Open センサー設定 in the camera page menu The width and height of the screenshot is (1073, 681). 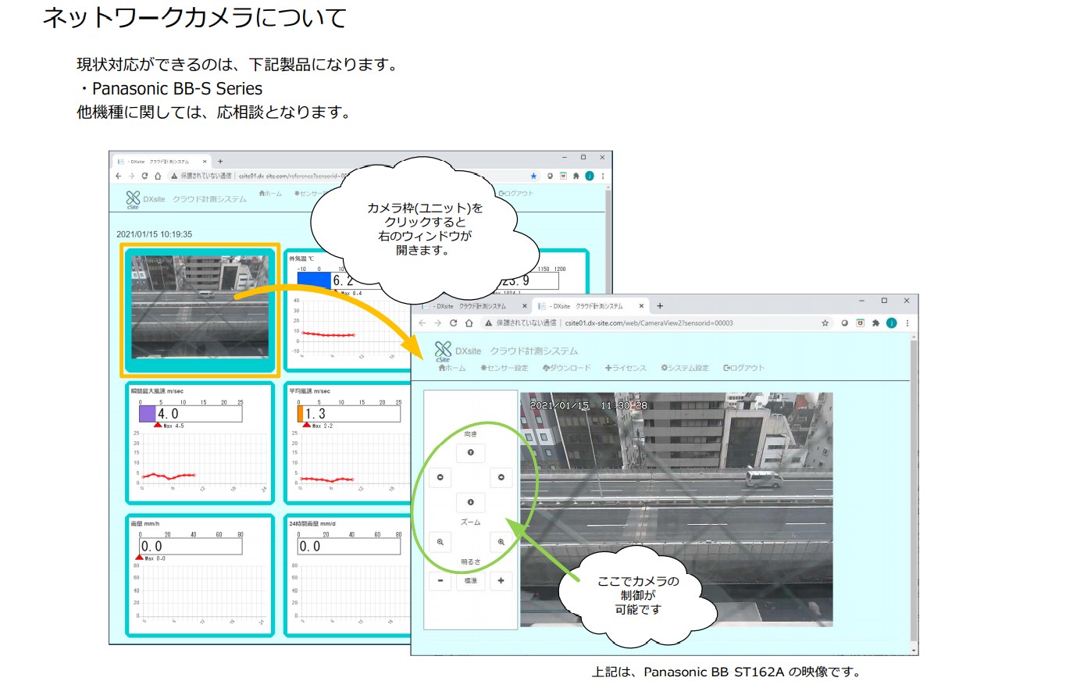(x=504, y=368)
